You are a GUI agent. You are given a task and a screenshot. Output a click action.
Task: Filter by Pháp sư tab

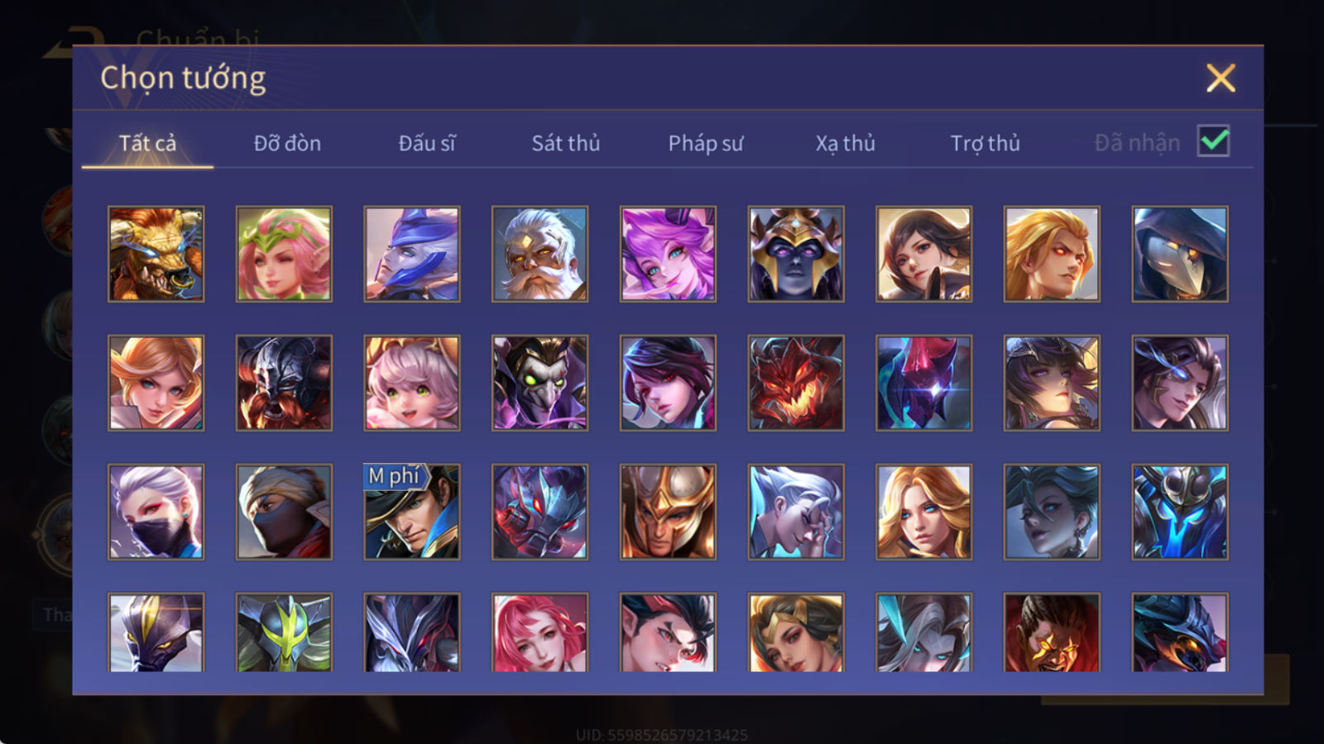coord(706,143)
